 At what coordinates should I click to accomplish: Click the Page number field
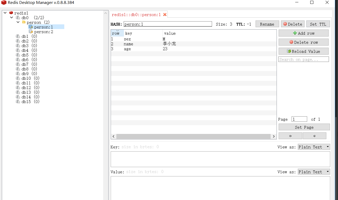[299, 119]
